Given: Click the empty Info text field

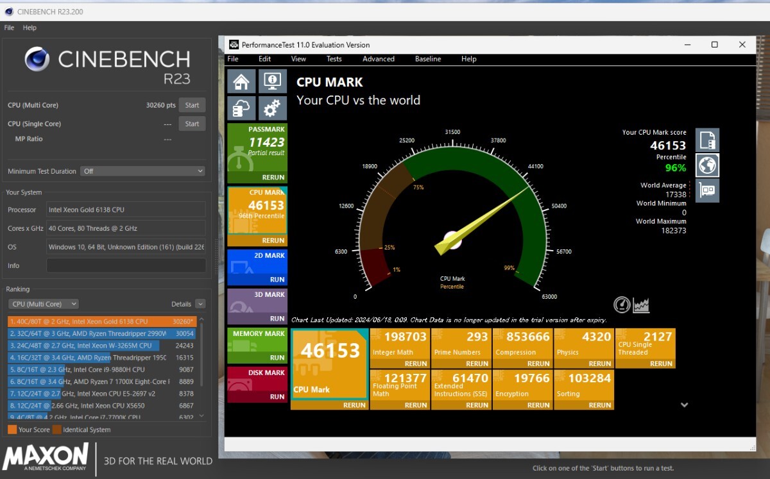Looking at the screenshot, I should coord(126,265).
